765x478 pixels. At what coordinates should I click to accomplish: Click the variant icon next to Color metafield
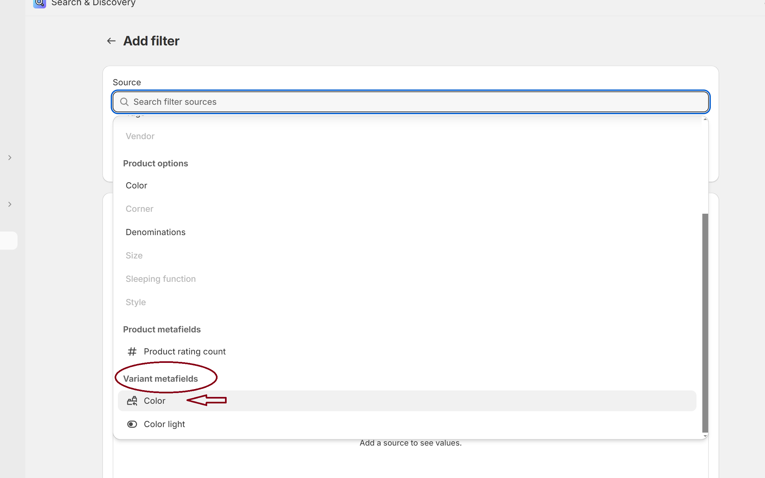click(x=132, y=401)
